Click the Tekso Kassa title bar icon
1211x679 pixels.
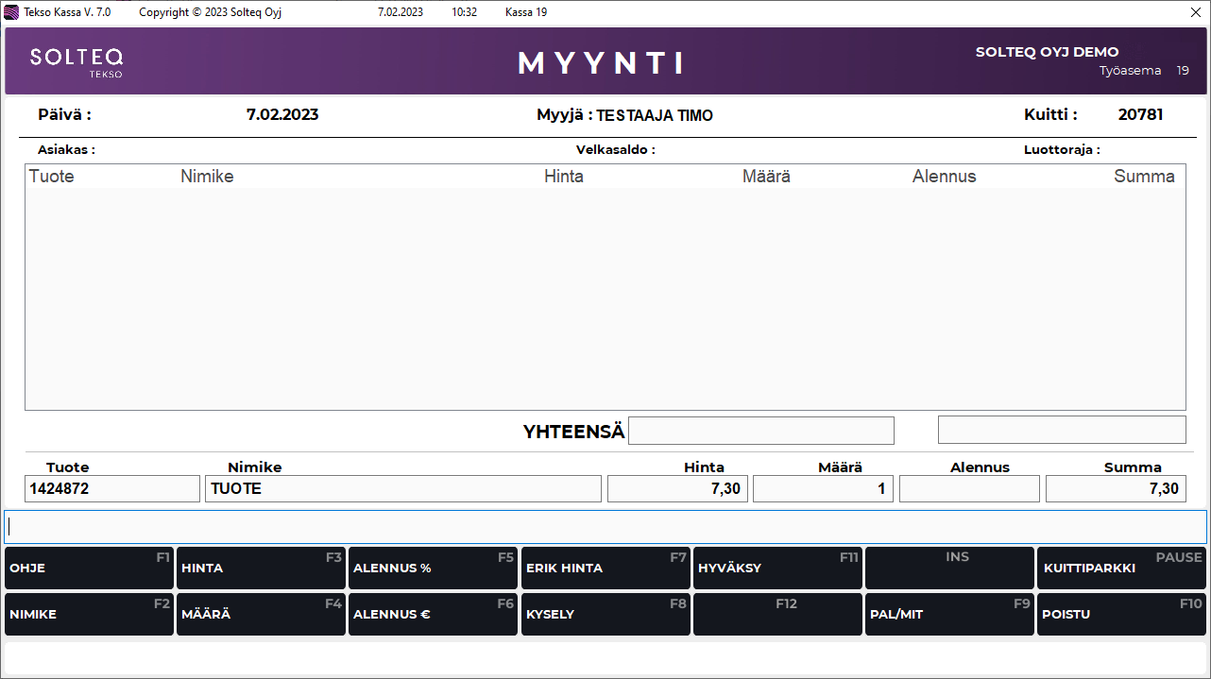[x=12, y=12]
